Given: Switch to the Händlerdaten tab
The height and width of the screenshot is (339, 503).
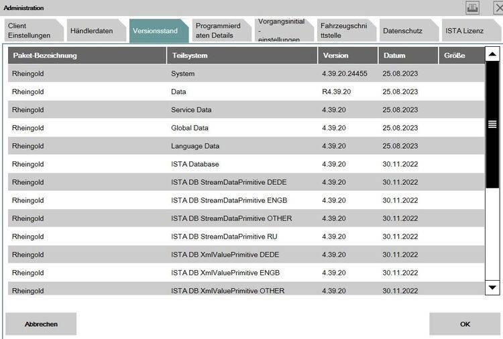Looking at the screenshot, I should tap(96, 30).
